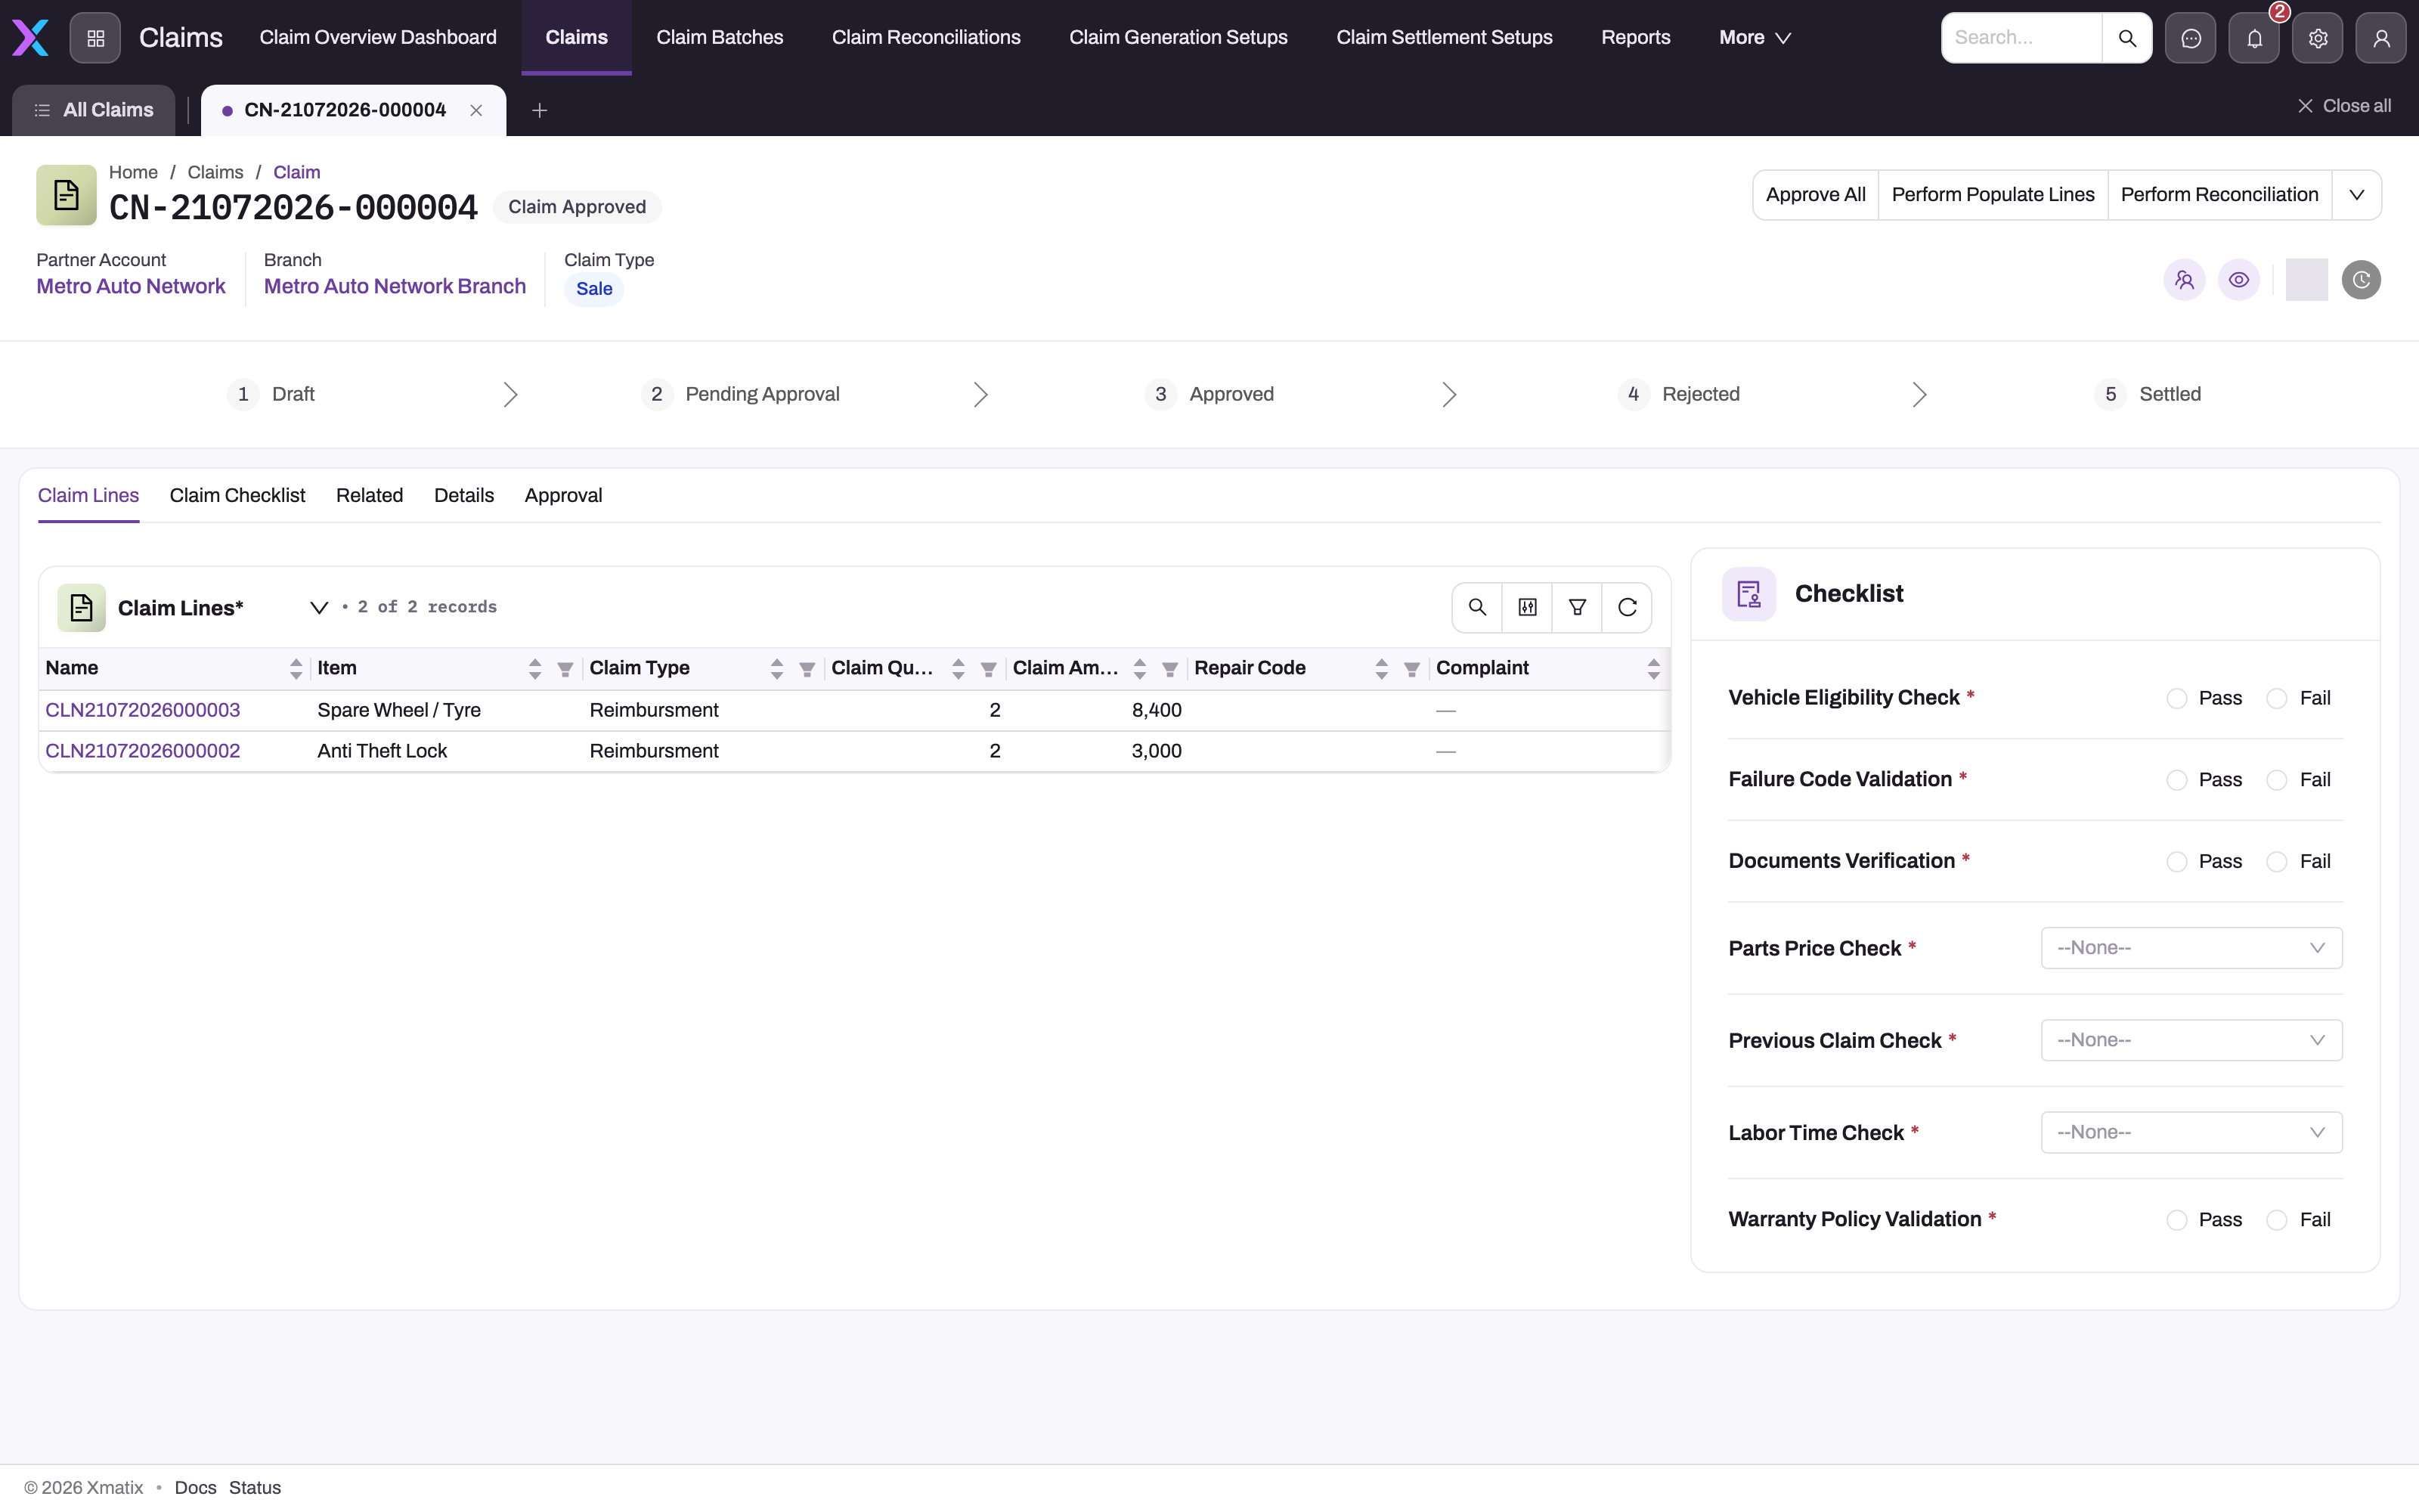Open Claim Lines column settings icon

[x=1526, y=607]
